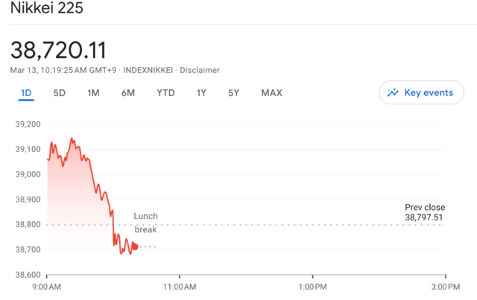477x300 pixels.
Task: Select the YTD range tab
Action: tap(165, 93)
